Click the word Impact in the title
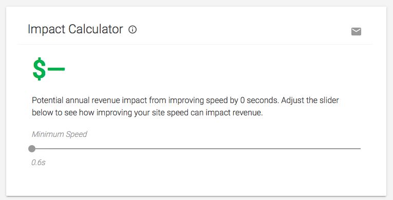Viewport: 393px width, 200px height. (46, 30)
